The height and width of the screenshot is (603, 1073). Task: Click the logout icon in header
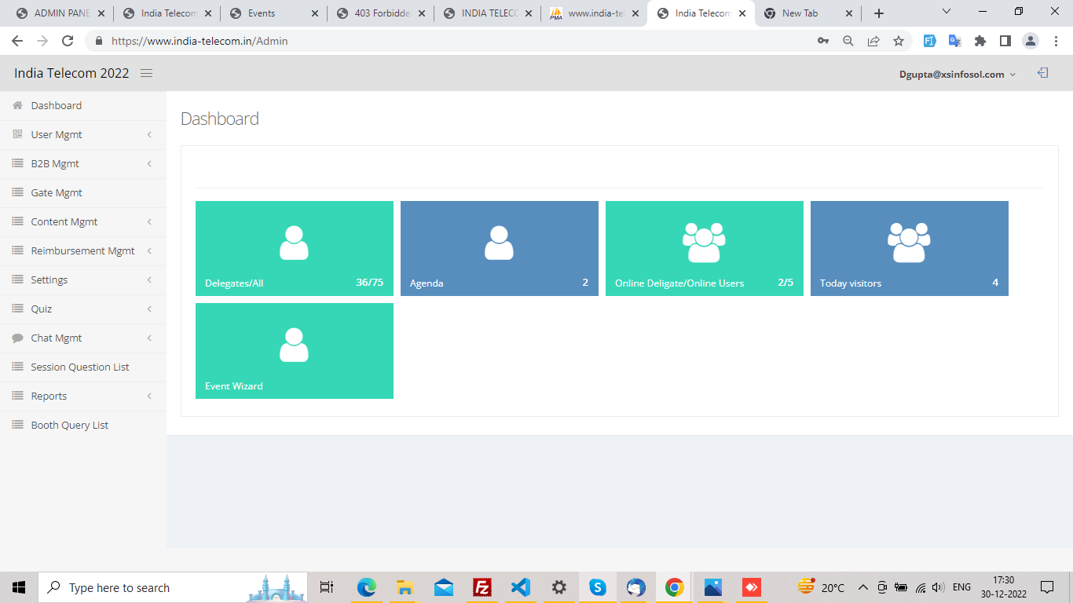[1042, 73]
